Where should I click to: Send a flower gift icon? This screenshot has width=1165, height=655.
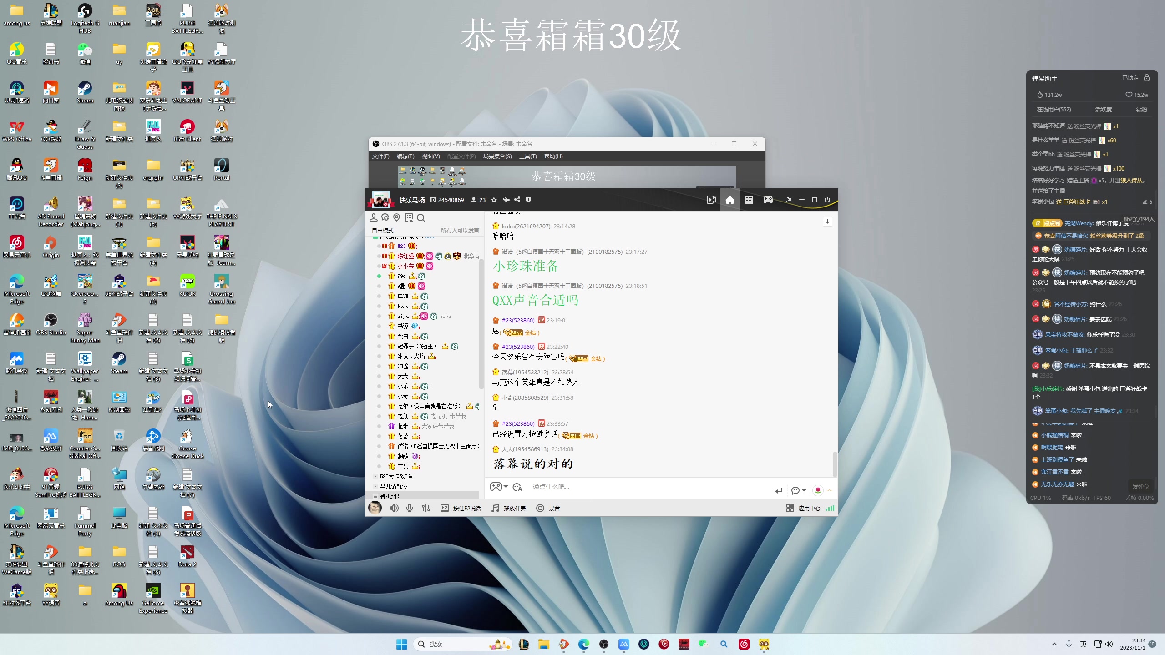[x=818, y=490]
